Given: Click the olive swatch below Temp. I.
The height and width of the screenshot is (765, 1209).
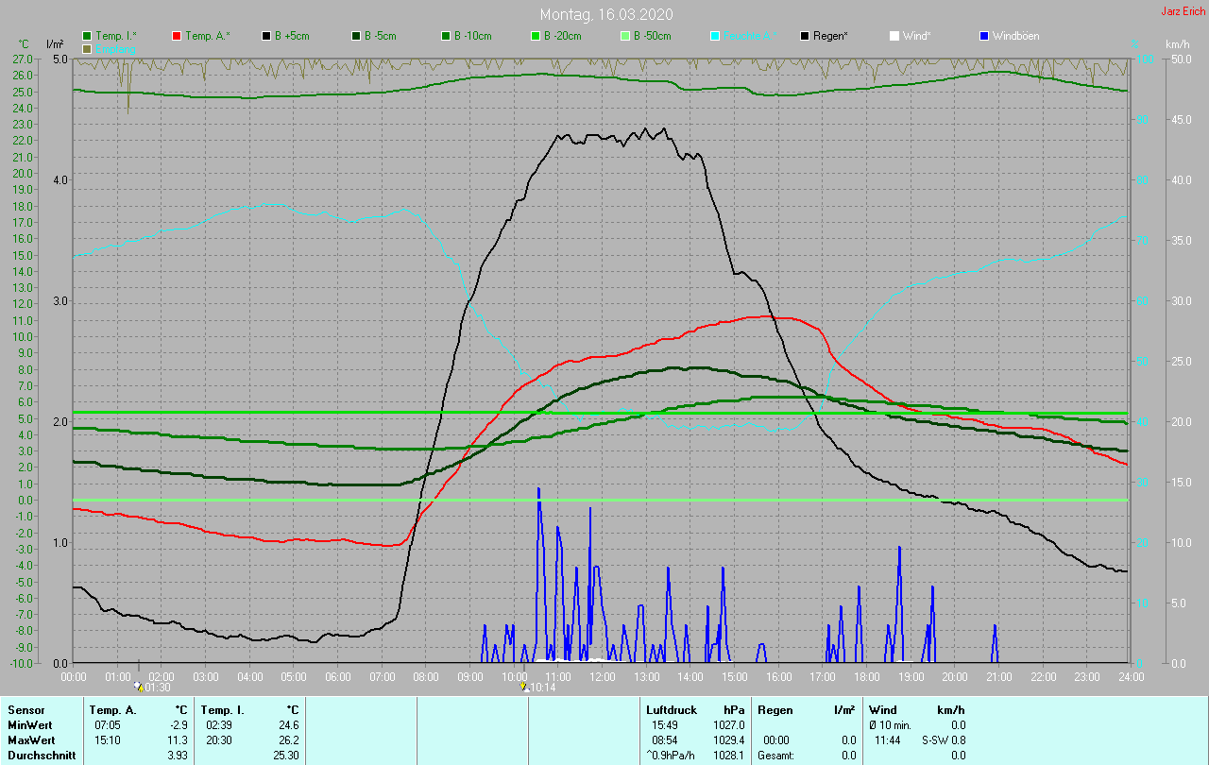Looking at the screenshot, I should pyautogui.click(x=88, y=48).
